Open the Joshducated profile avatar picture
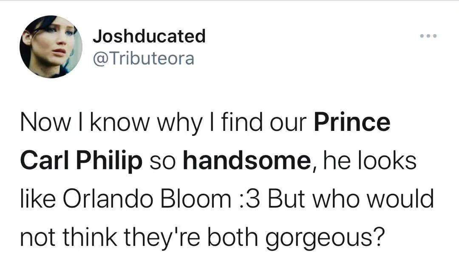Image resolution: width=459 pixels, height=274 pixels. 51,47
